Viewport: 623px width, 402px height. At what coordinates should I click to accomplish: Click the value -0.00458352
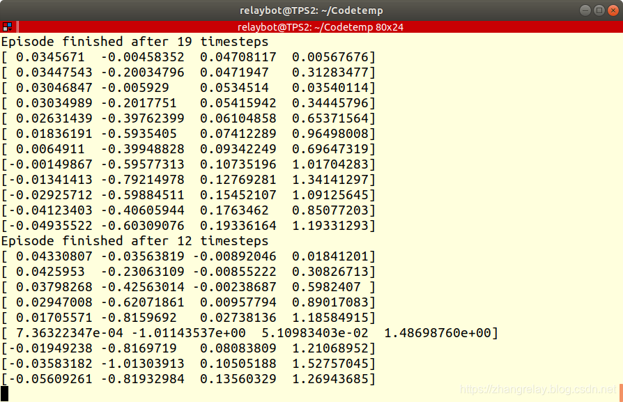[142, 57]
